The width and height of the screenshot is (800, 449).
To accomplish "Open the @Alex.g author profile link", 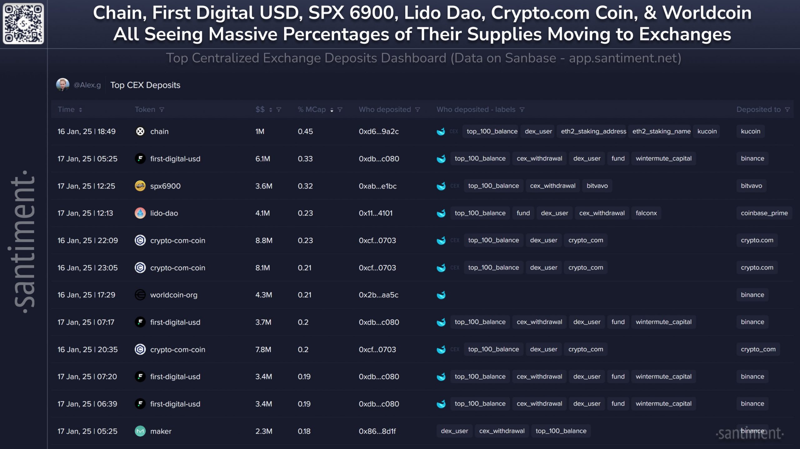I will pos(87,85).
